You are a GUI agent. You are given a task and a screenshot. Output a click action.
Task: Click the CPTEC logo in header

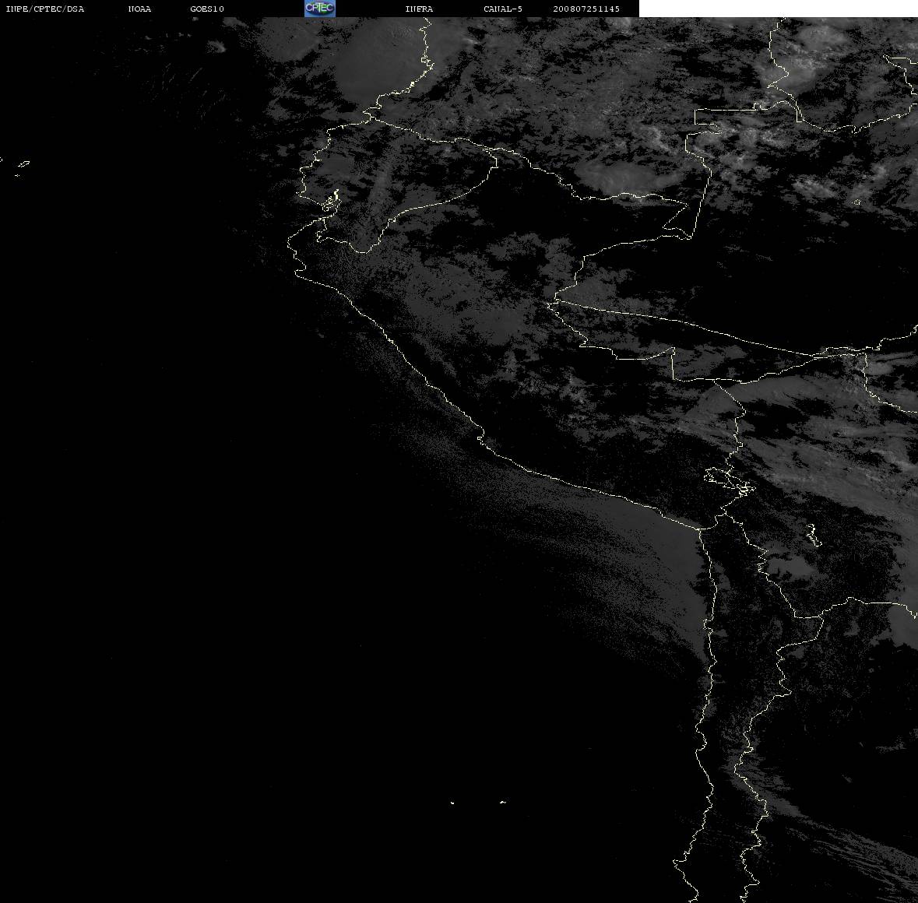[320, 9]
